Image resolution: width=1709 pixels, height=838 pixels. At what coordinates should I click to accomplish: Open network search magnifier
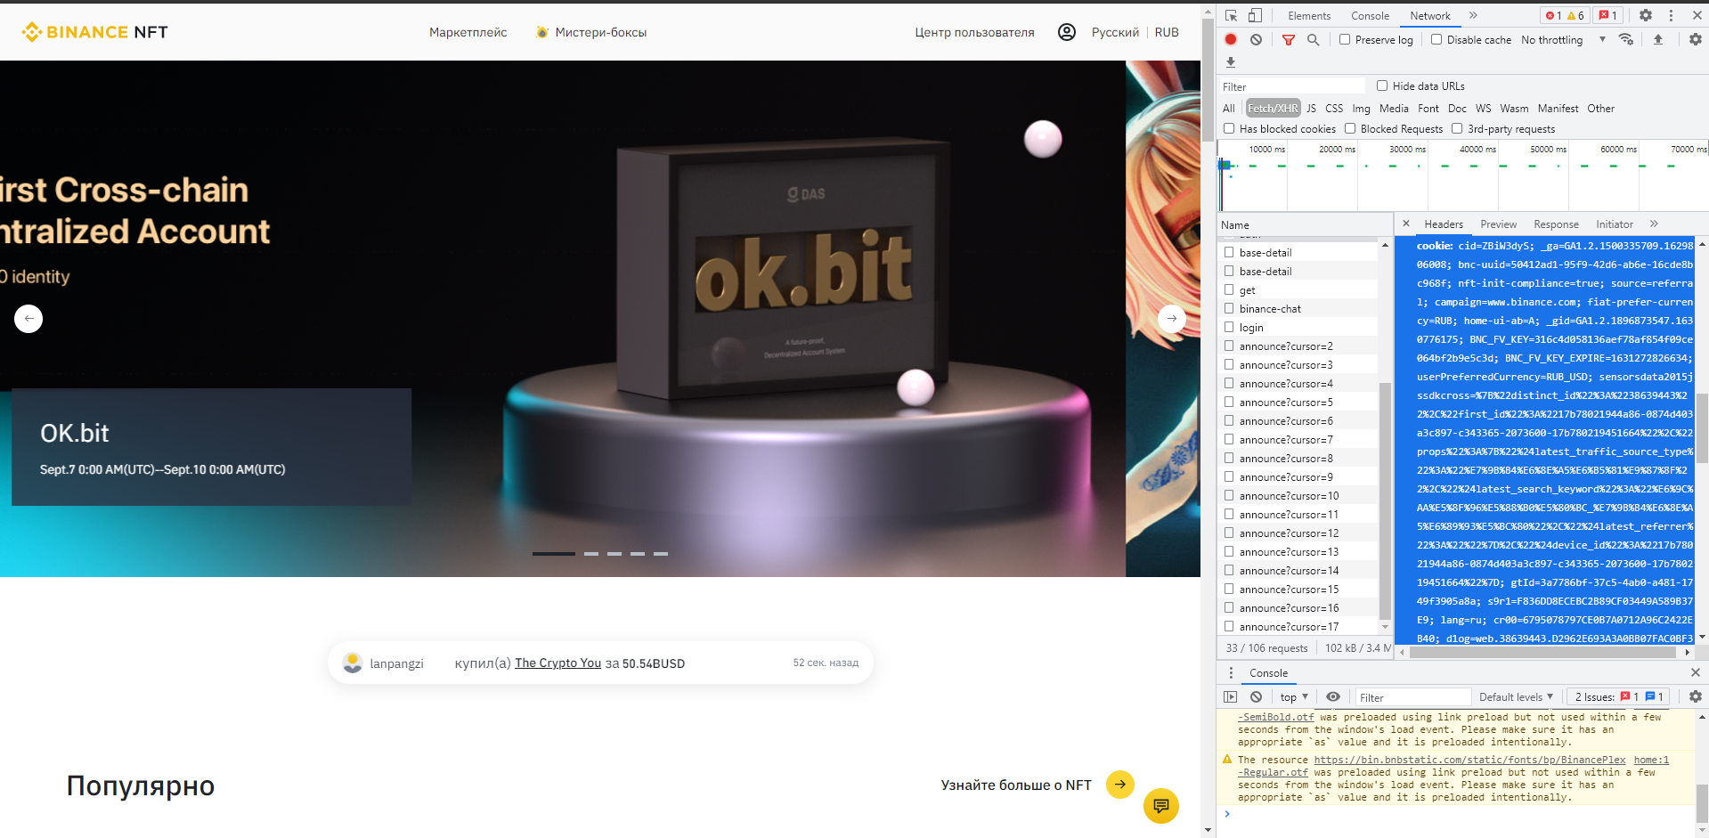tap(1313, 39)
